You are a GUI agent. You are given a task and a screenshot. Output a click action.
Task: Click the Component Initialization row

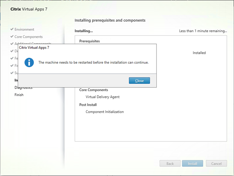pyautogui.click(x=105, y=112)
